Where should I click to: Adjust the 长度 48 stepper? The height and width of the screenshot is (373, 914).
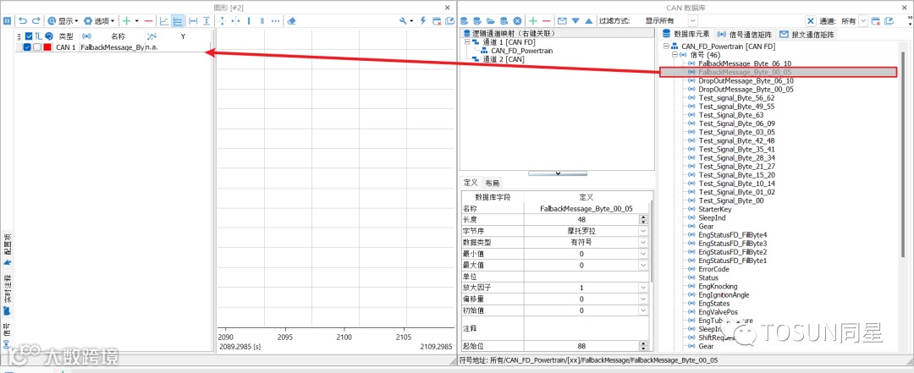pos(643,219)
